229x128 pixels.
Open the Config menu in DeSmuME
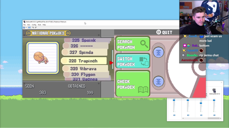(34, 25)
